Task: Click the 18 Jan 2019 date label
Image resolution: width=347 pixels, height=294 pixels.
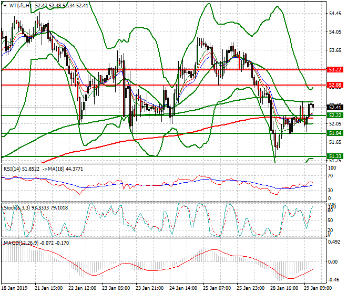Action: pos(14,288)
